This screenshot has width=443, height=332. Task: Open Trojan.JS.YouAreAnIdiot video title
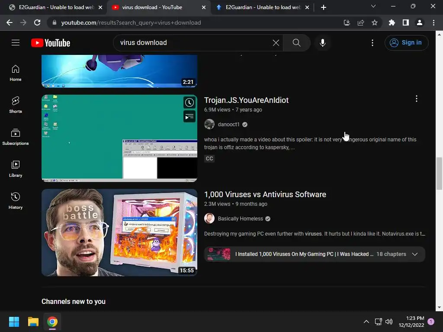(246, 100)
